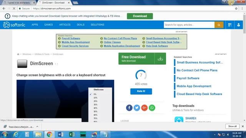The height and width of the screenshot is (138, 246).
Task: Click the orange search magnifier button
Action: [x=219, y=25]
